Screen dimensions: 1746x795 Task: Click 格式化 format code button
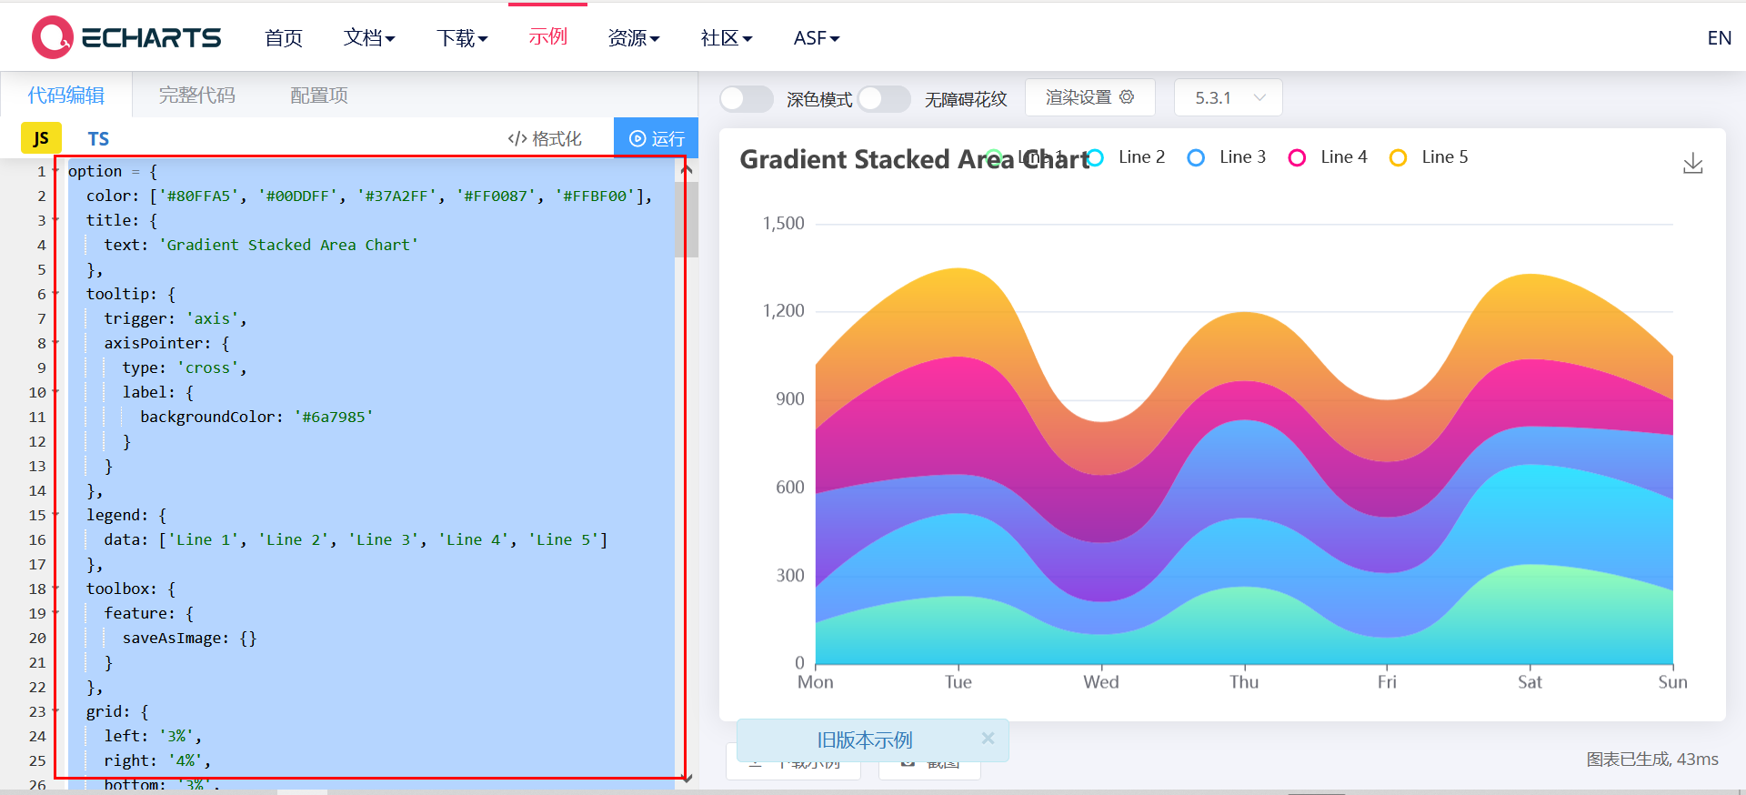point(545,138)
